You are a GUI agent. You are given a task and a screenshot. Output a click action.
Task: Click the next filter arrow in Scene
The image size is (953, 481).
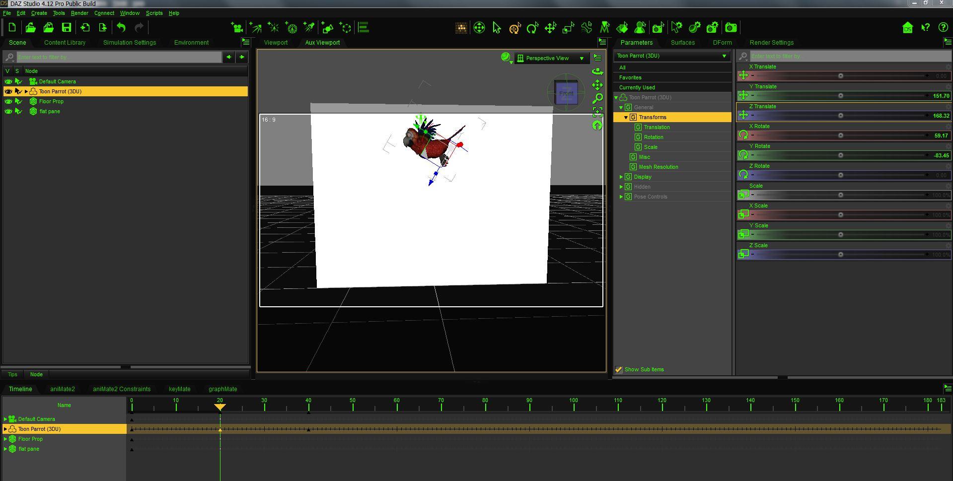click(242, 57)
